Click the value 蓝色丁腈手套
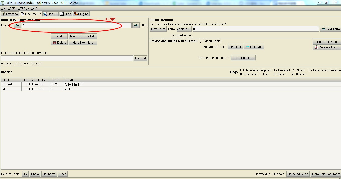This screenshot has width=341, height=179. [x=74, y=84]
